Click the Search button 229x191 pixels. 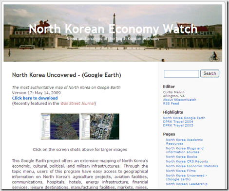click(210, 73)
